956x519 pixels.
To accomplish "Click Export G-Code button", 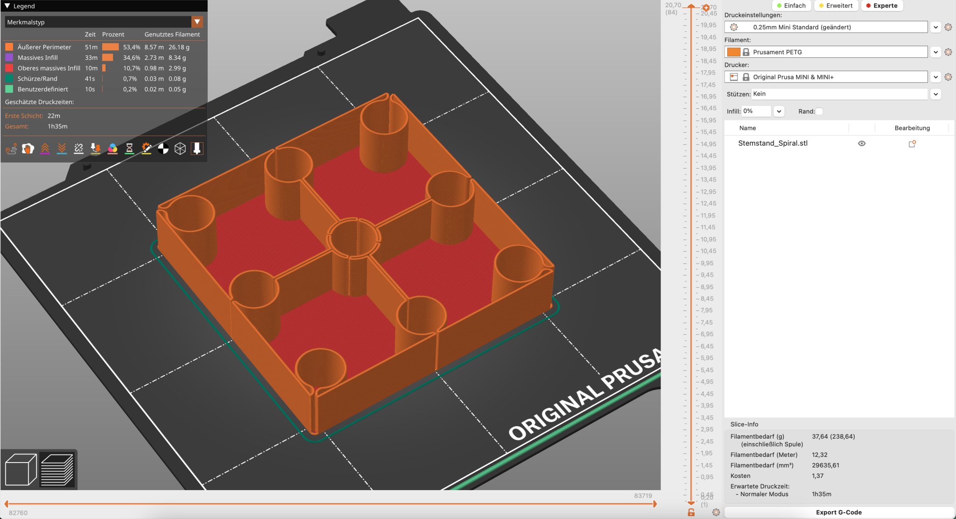I will (838, 512).
